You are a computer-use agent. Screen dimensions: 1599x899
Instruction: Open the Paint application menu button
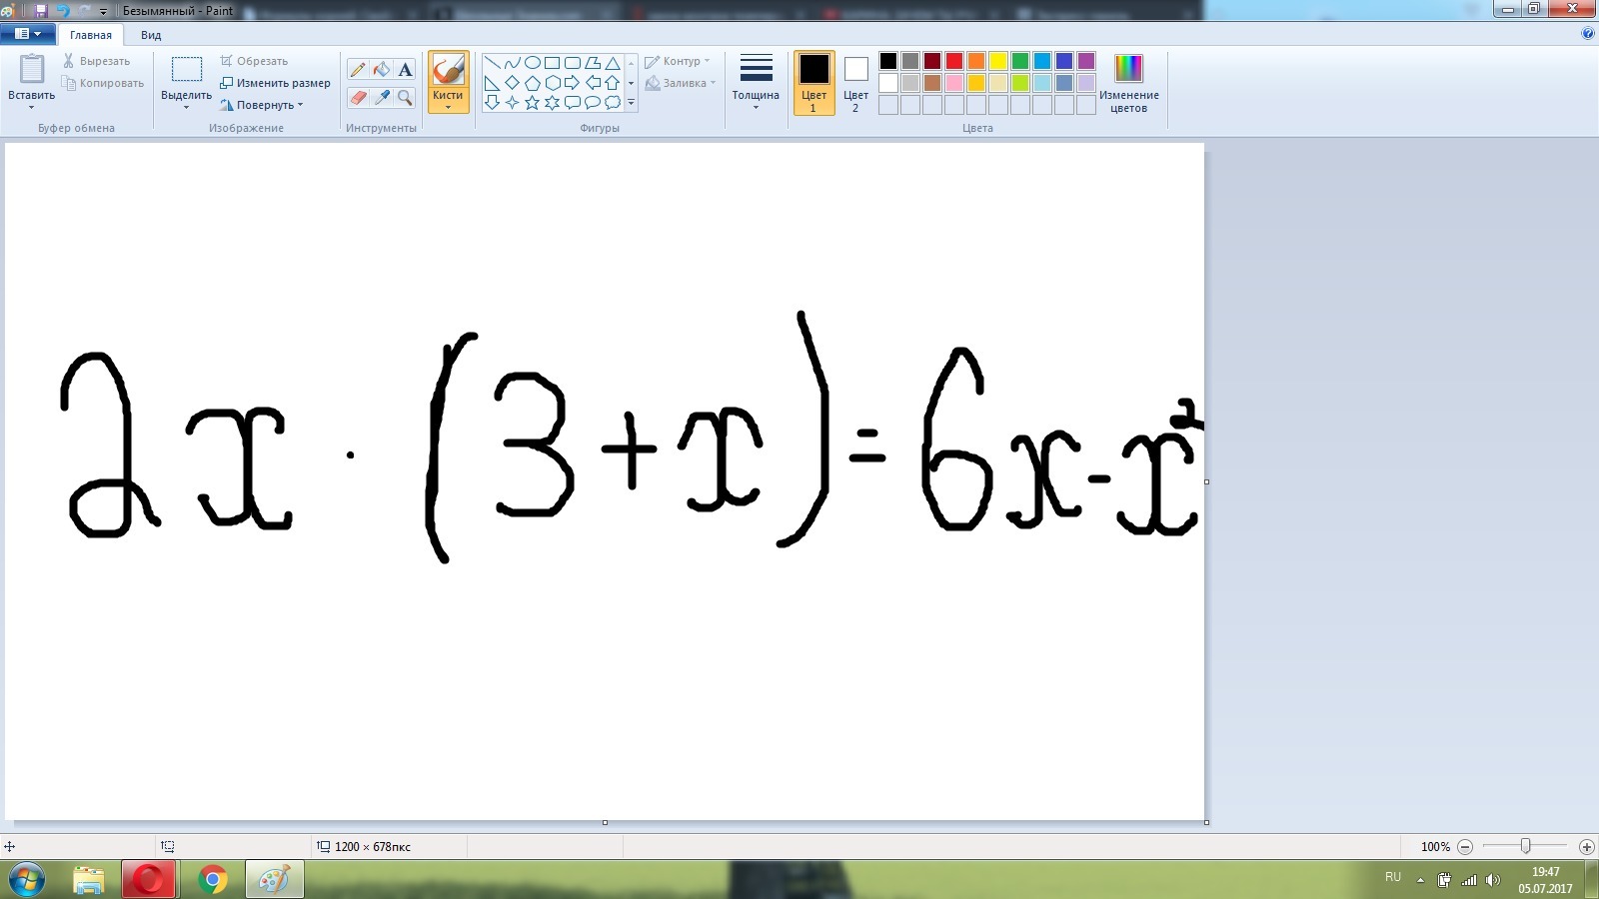28,34
